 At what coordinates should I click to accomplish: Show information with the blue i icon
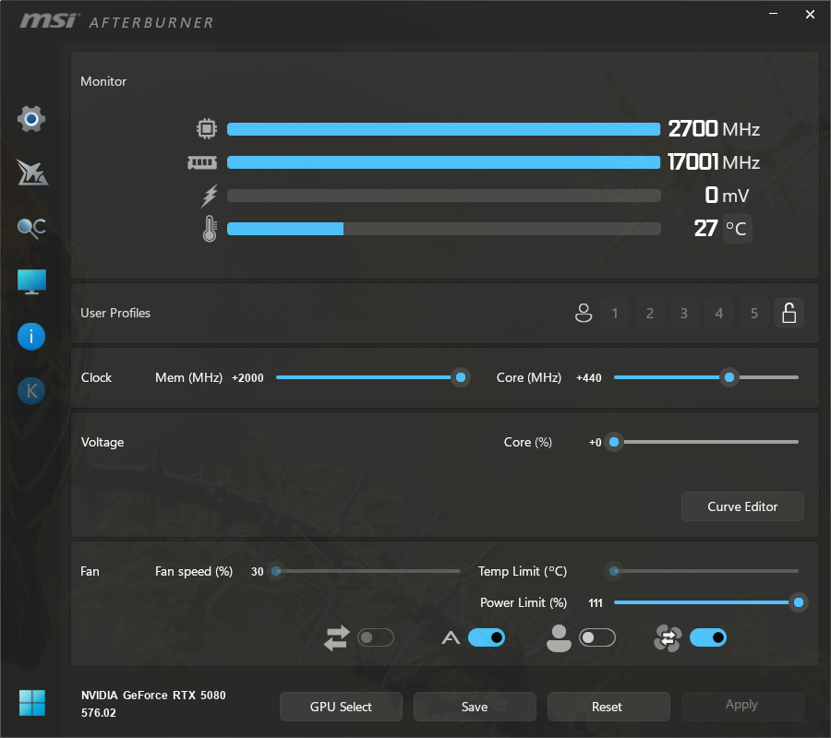[x=31, y=337]
